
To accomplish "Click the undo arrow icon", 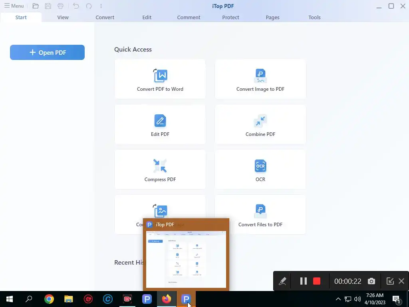I will (x=76, y=6).
